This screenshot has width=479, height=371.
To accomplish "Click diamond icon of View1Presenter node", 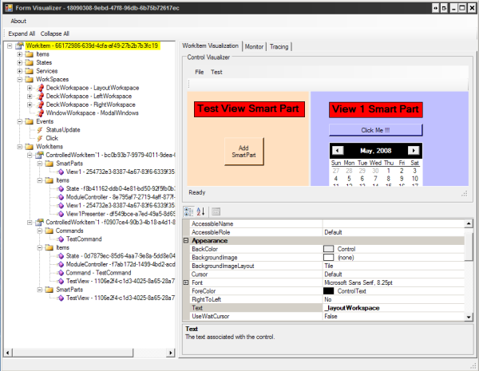I will [x=61, y=214].
